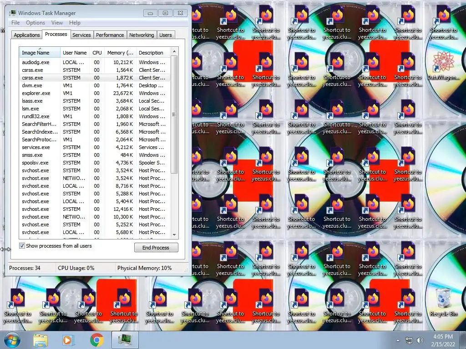466x349 pixels.
Task: Select the Processes tab
Action: [x=56, y=34]
